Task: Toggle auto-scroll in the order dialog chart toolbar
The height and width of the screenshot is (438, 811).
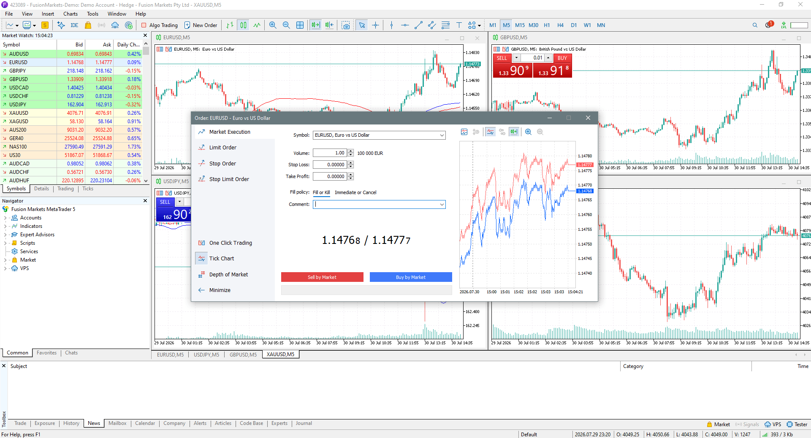Action: pos(514,132)
